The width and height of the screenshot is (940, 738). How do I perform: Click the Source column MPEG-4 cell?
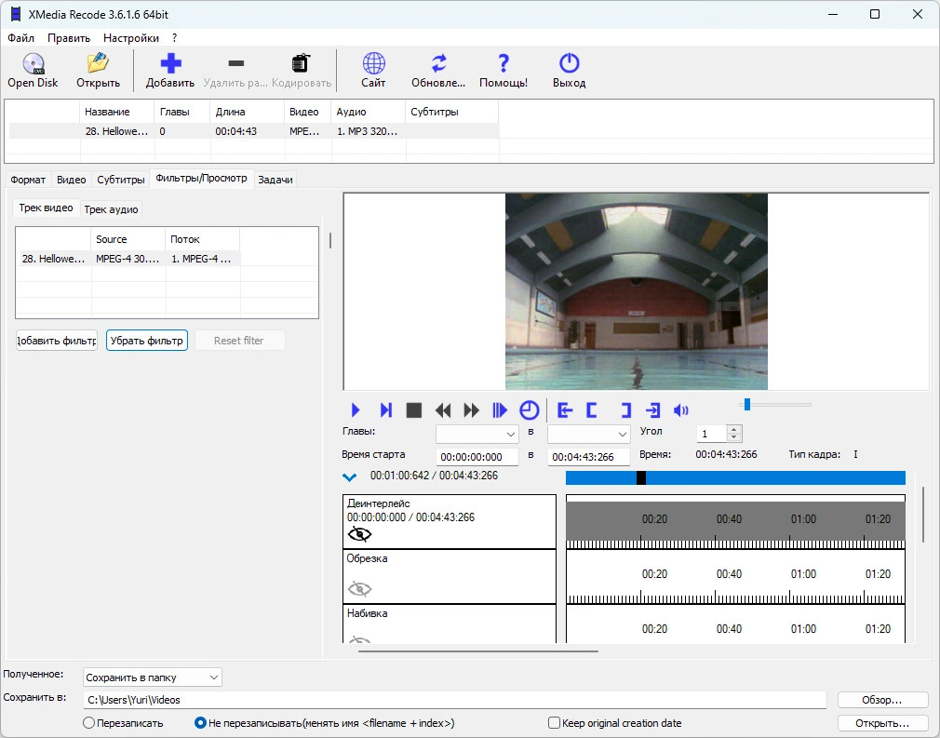click(x=128, y=259)
